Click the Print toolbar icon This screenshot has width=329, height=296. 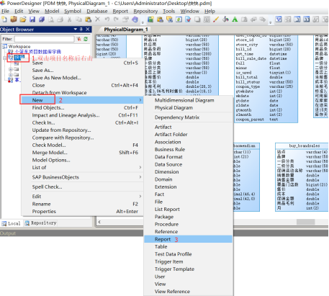[x=60, y=19]
